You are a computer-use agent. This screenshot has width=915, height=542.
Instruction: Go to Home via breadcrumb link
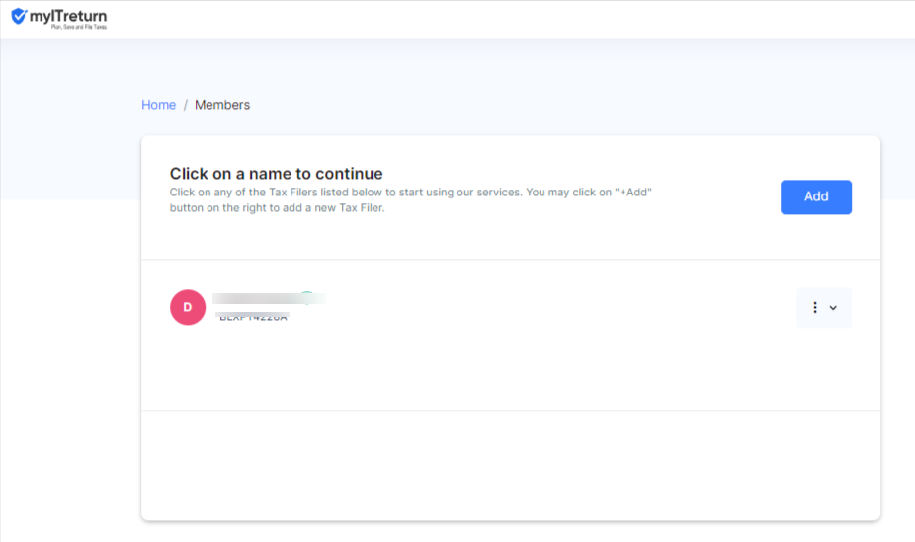(x=158, y=105)
